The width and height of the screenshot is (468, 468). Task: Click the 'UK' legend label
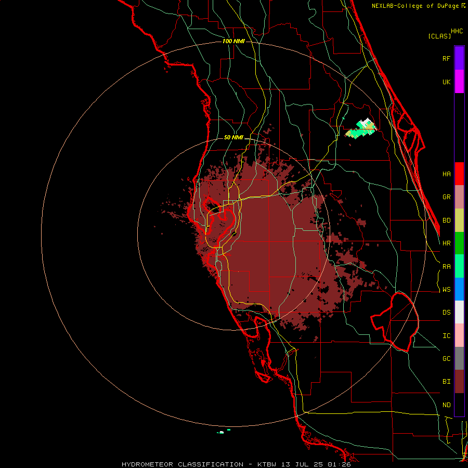pos(446,82)
